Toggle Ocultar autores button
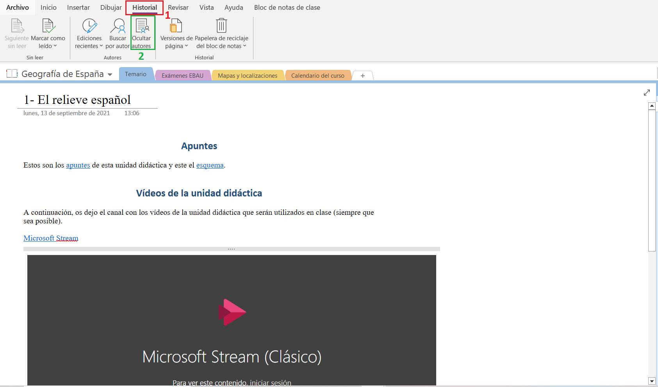Viewport: 658px width, 387px height. tap(142, 33)
